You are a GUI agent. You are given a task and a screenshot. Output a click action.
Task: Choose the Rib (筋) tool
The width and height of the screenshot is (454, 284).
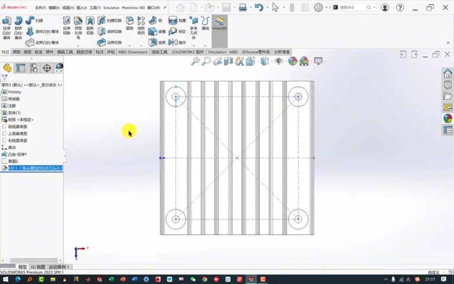coord(155,20)
